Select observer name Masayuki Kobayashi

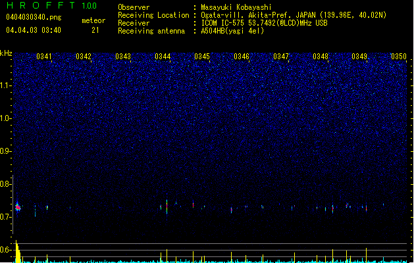tap(236, 7)
